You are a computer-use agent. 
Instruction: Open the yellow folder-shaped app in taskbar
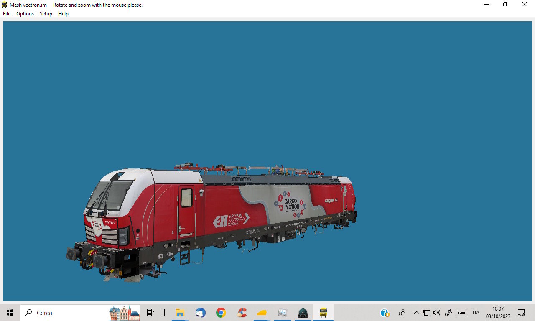point(262,313)
